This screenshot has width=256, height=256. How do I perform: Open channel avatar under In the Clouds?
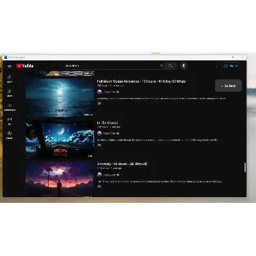pos(99,133)
